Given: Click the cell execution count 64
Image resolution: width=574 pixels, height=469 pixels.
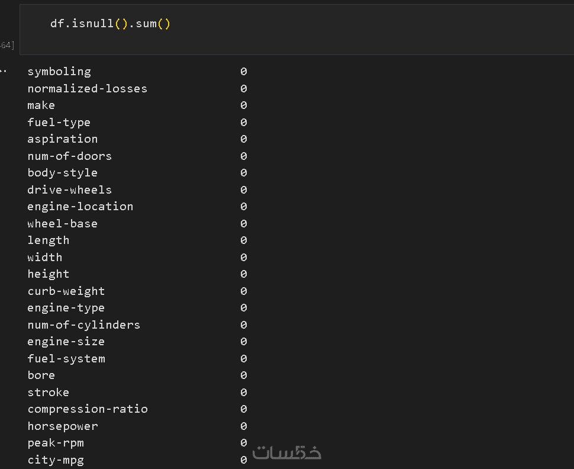Looking at the screenshot, I should [x=7, y=46].
